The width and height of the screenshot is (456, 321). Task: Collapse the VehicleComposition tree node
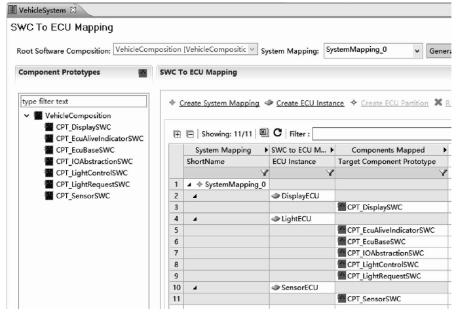[x=27, y=116]
